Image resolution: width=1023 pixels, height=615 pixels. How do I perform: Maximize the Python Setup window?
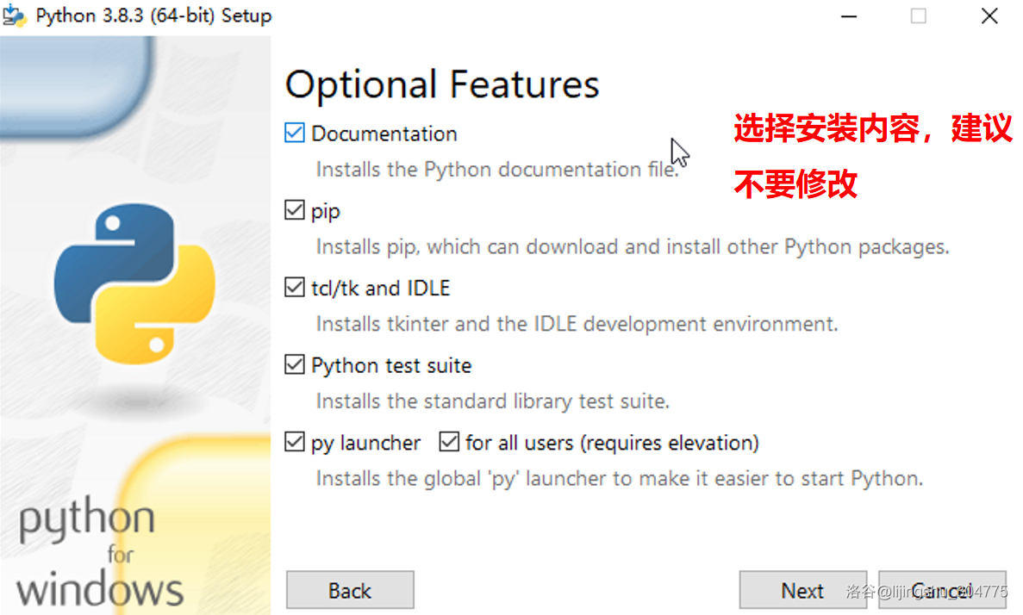[x=919, y=16]
